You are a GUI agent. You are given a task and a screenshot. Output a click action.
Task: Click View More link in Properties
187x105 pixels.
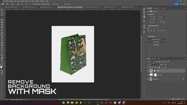[156, 45]
